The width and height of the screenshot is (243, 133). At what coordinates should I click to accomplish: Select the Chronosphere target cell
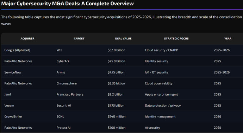(x=67, y=83)
